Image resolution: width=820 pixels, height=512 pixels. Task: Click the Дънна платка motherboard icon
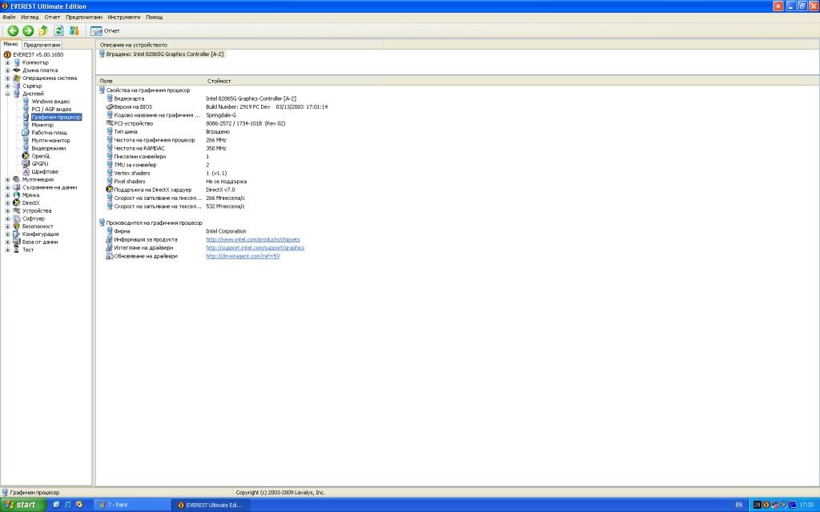click(x=16, y=70)
